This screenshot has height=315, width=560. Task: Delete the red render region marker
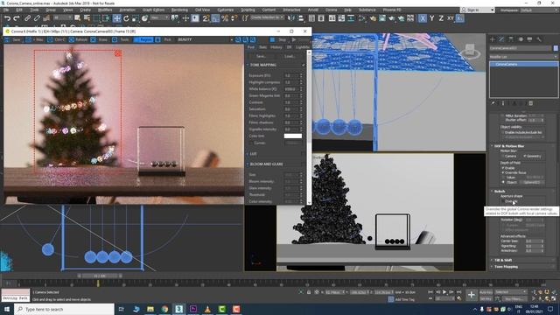(118, 53)
